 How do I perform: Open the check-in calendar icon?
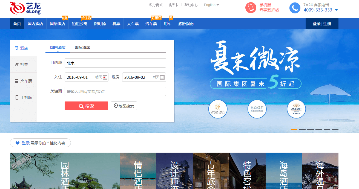pos(105,77)
